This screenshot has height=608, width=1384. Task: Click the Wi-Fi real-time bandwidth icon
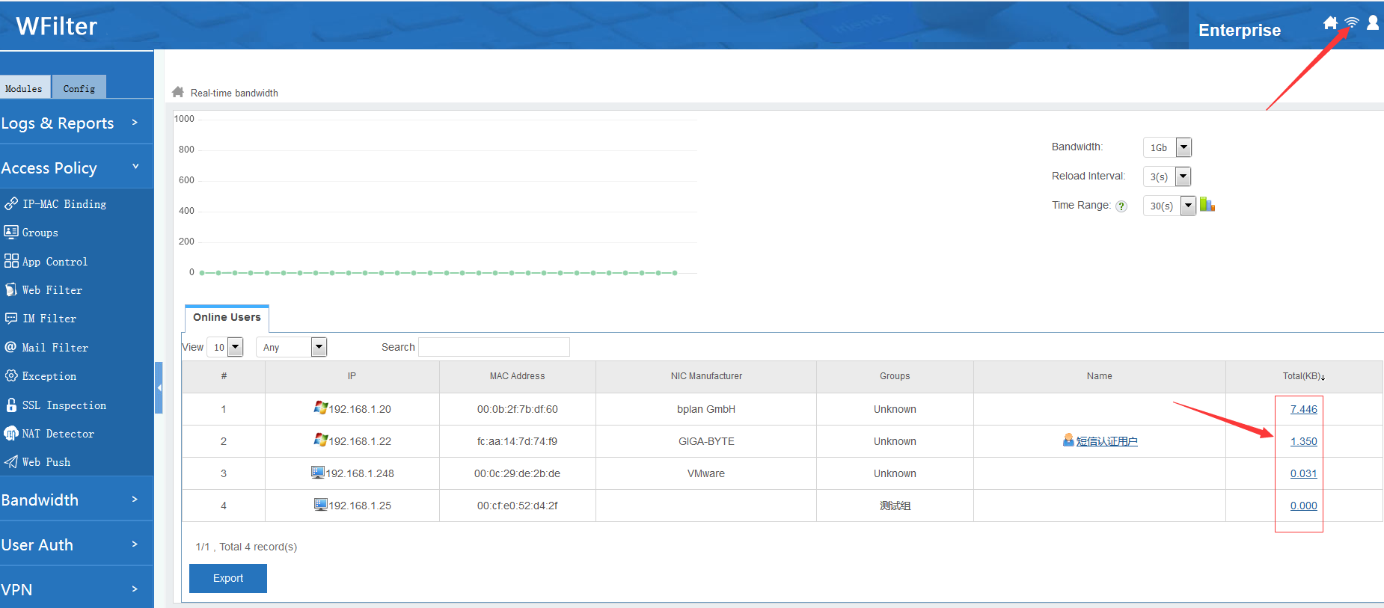tap(1352, 22)
